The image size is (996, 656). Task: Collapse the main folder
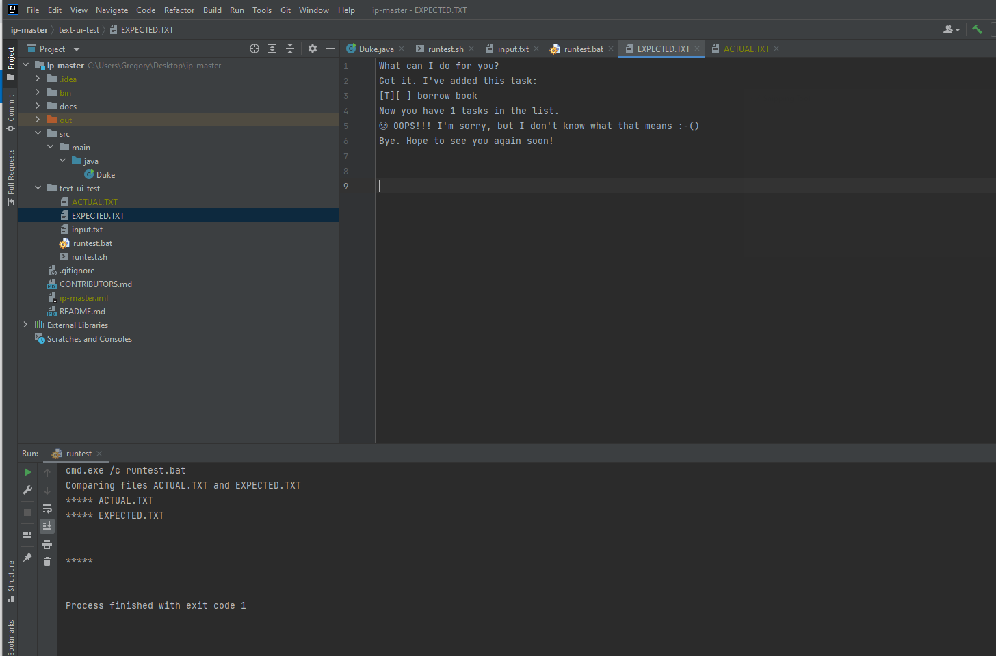[51, 147]
